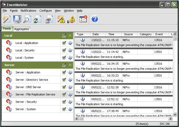Open the Configure menu
This screenshot has height=127, width=179.
46,11
